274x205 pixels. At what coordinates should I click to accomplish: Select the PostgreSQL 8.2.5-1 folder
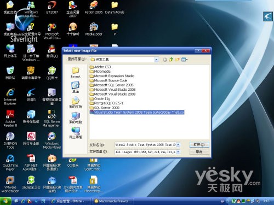(x=107, y=103)
